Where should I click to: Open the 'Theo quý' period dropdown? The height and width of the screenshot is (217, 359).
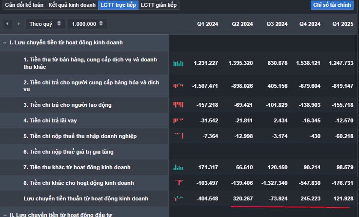click(x=45, y=23)
